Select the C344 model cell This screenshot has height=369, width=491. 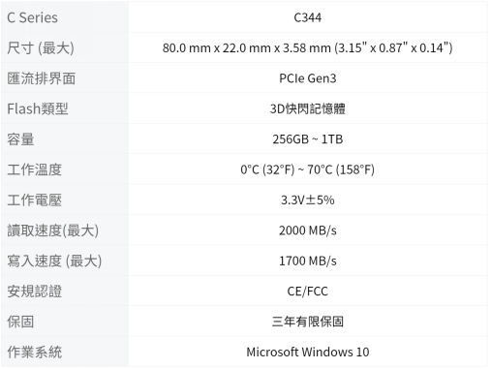click(x=307, y=17)
